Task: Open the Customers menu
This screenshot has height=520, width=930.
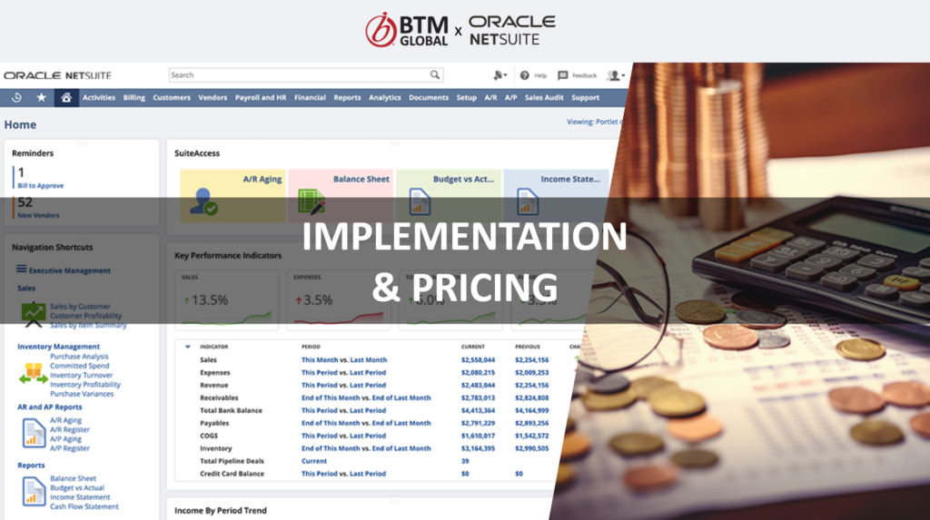Action: point(172,98)
